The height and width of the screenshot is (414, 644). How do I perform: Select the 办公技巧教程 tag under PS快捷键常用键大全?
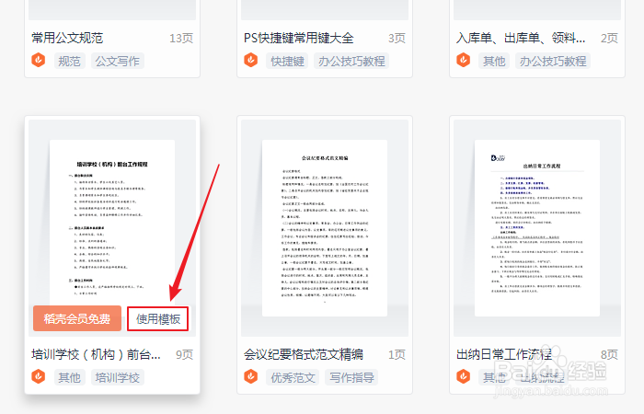pos(351,61)
